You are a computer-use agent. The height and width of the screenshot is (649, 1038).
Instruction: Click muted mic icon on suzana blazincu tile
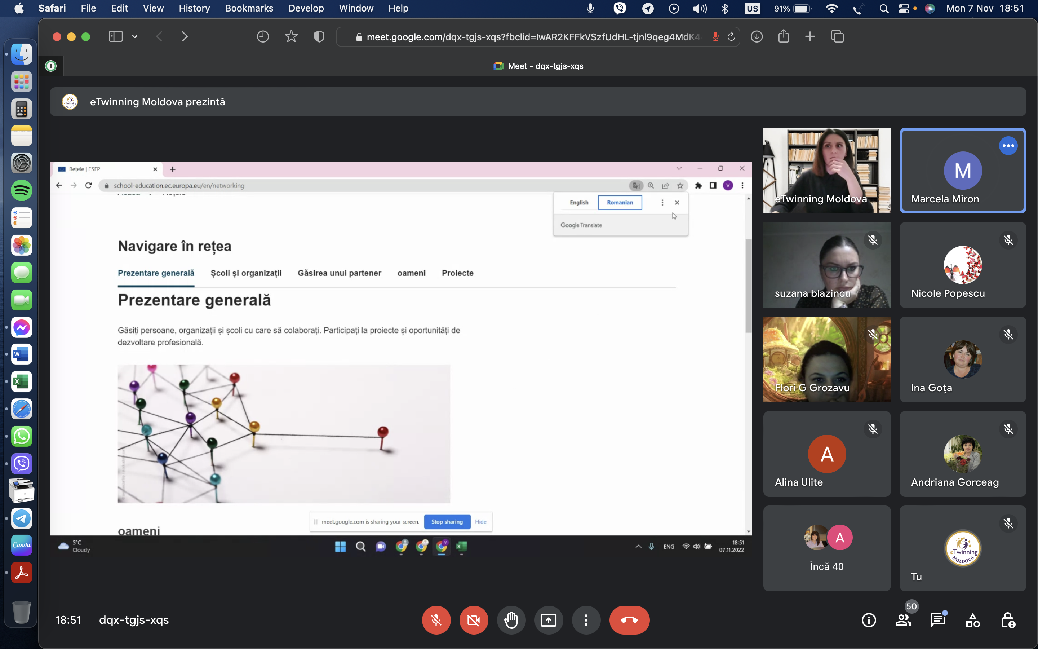873,240
